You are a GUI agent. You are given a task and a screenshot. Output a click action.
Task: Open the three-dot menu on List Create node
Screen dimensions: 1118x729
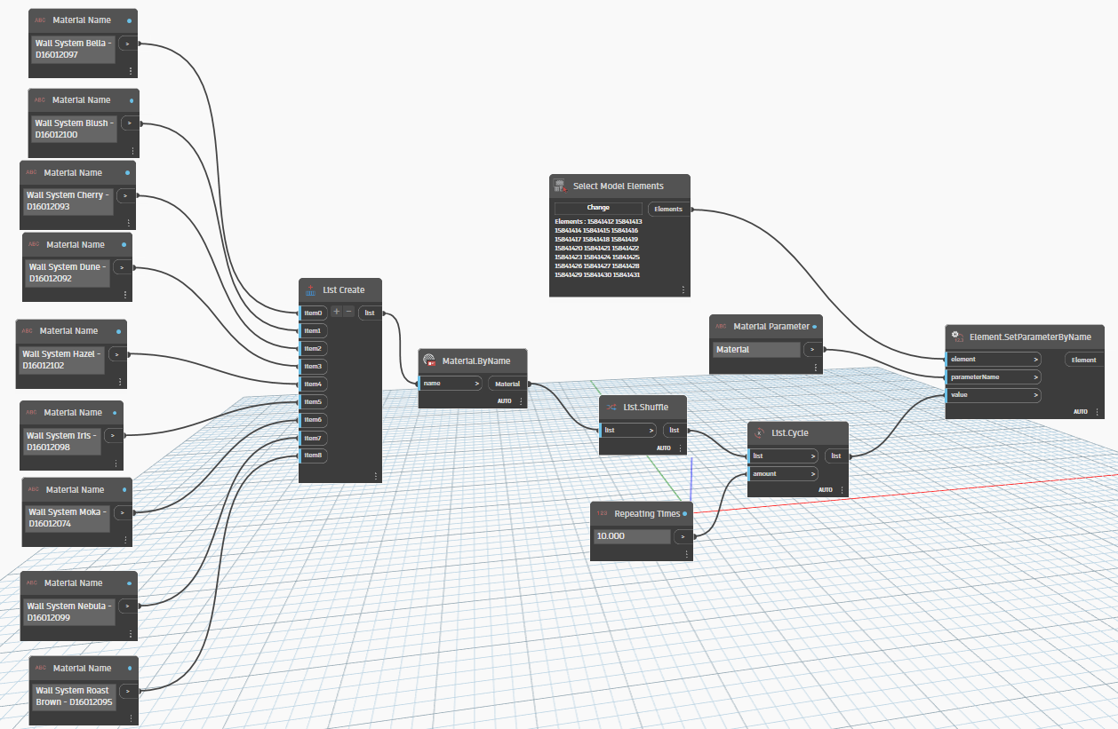(x=376, y=476)
